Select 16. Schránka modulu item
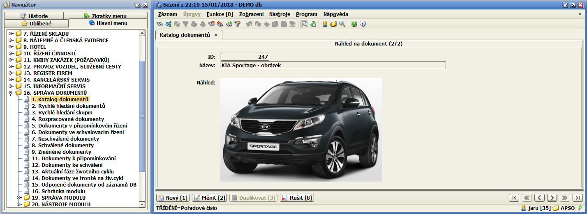This screenshot has width=587, height=214. pos(58,191)
